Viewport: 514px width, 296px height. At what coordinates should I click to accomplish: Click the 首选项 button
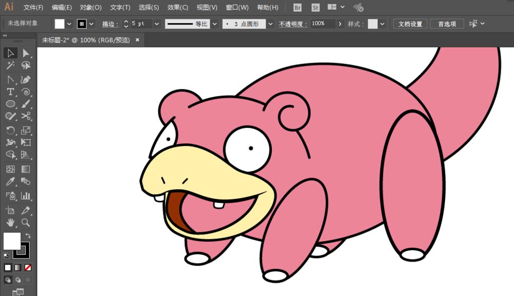click(x=447, y=24)
